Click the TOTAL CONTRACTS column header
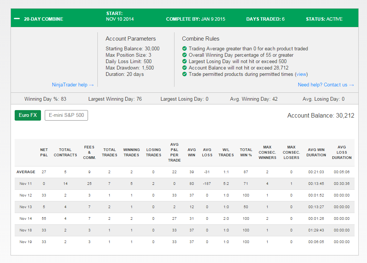Image resolution: width=367 pixels, height=263 pixels. point(65,153)
